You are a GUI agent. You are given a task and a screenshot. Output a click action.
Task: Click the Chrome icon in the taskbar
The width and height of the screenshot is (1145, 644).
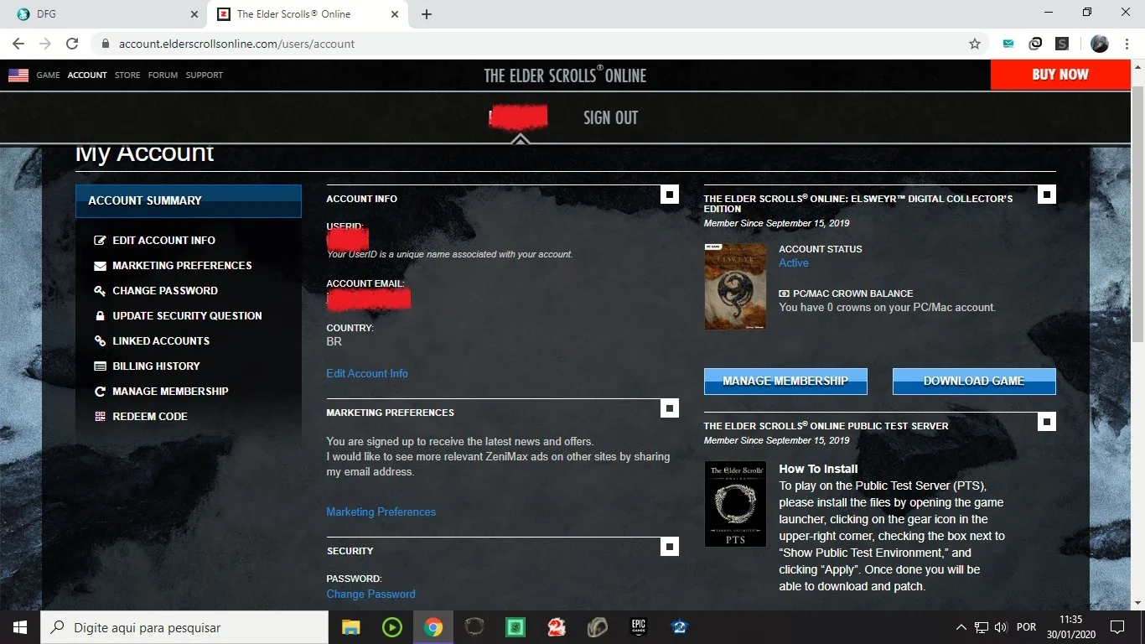click(433, 627)
